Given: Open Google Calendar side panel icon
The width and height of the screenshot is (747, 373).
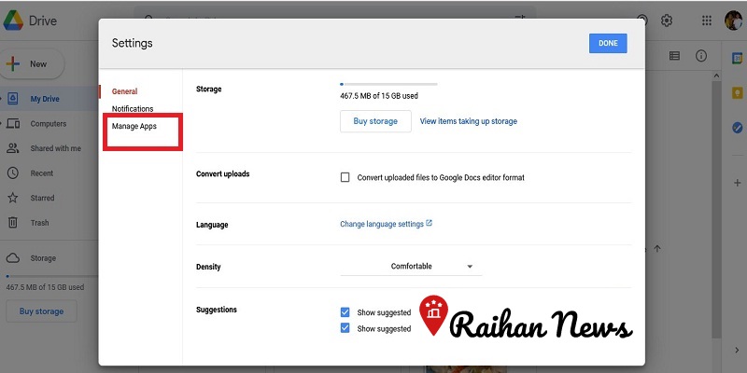Looking at the screenshot, I should [x=737, y=58].
